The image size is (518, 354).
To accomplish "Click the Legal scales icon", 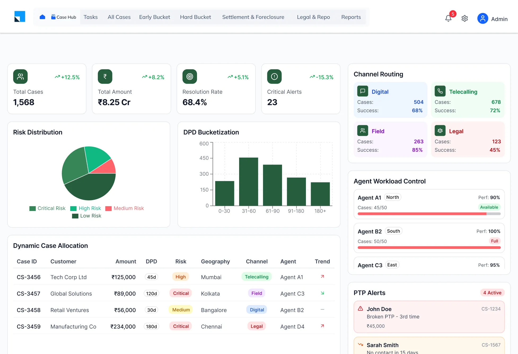I will 440,131.
